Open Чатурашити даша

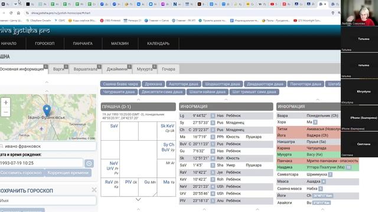tap(119, 92)
